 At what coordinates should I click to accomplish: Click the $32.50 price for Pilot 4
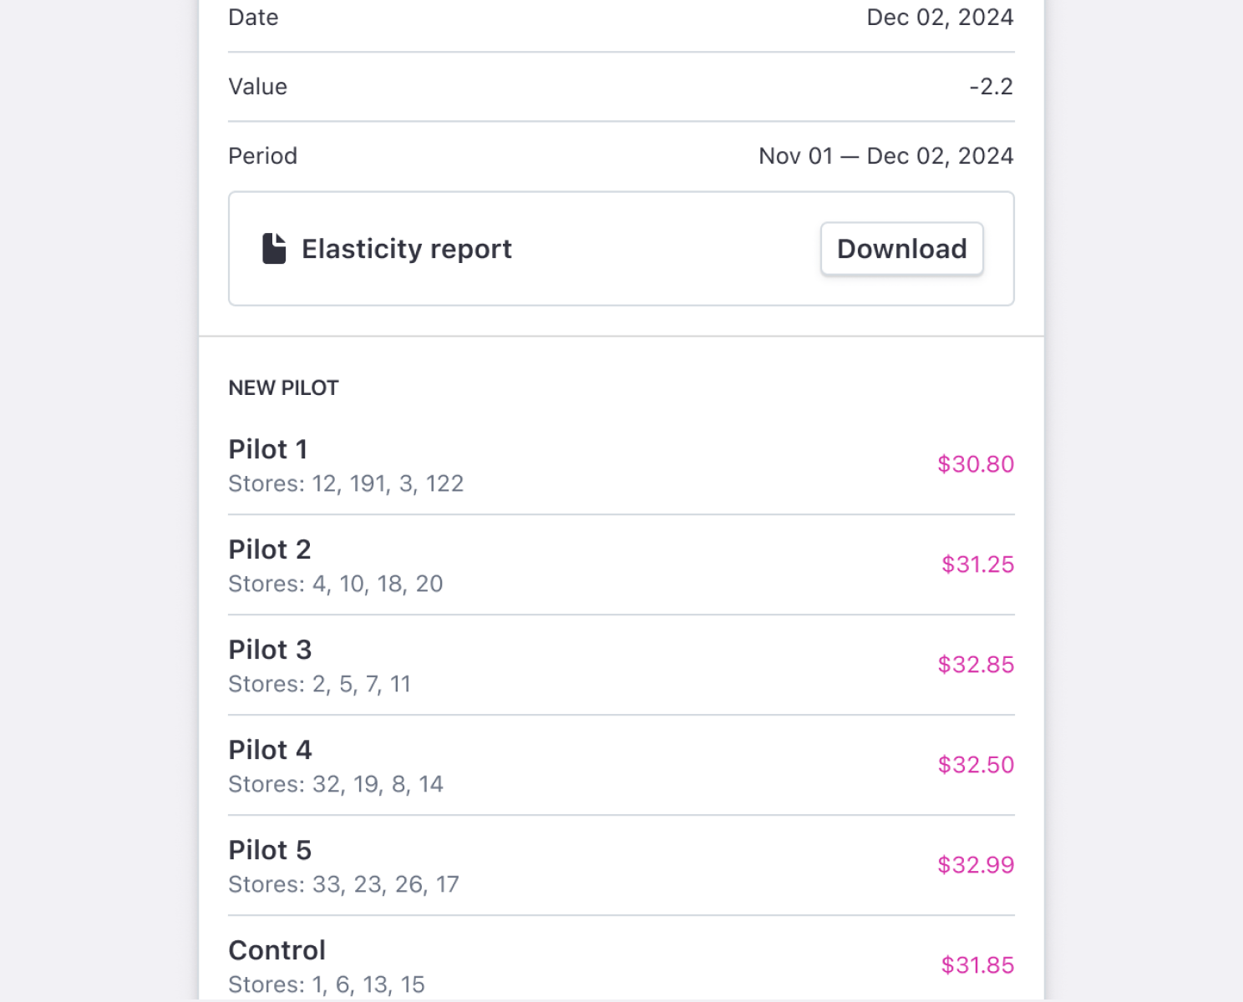pos(975,765)
